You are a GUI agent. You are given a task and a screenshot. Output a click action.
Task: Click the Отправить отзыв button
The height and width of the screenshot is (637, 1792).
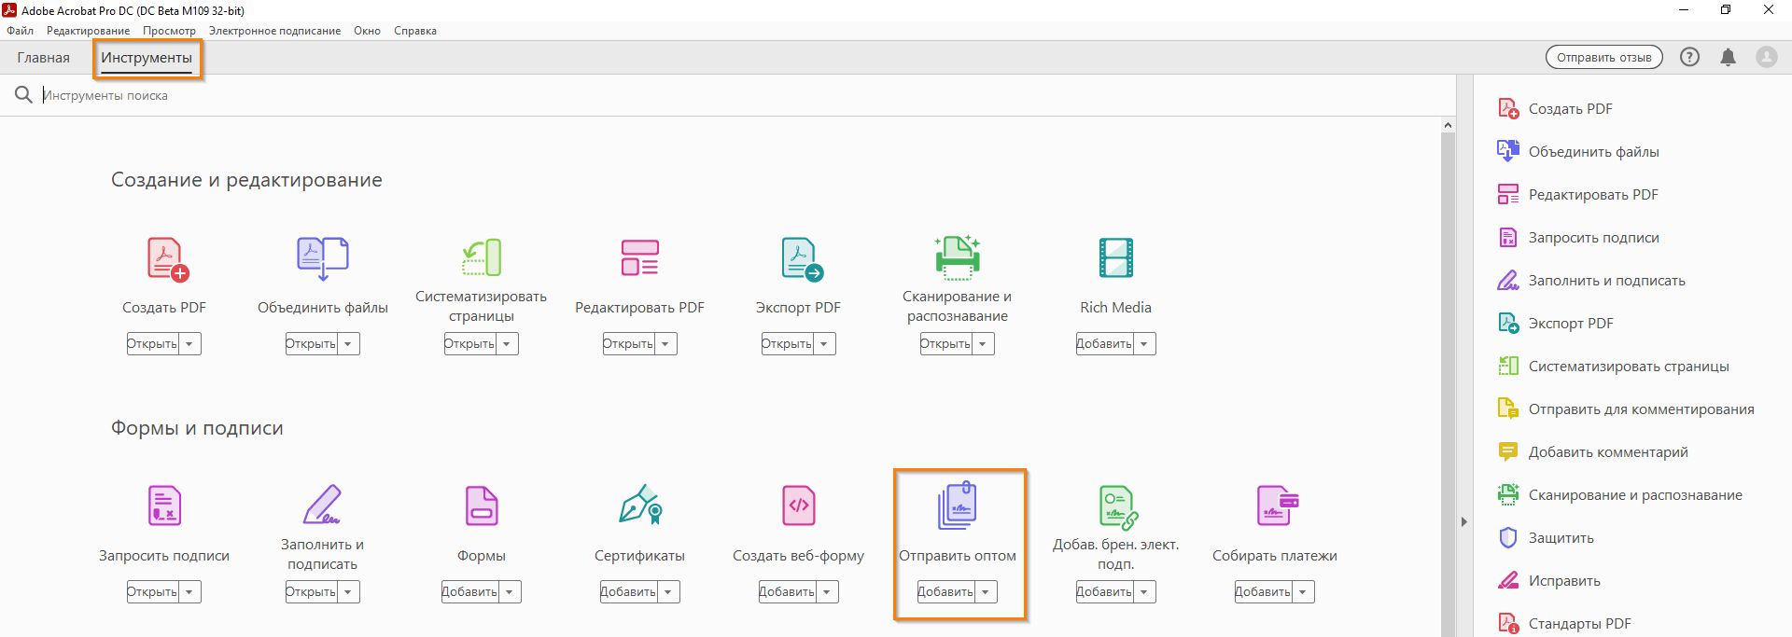(1603, 57)
